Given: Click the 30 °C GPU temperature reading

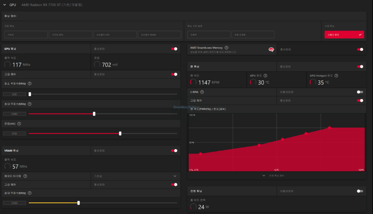Looking at the screenshot, I should click(264, 82).
